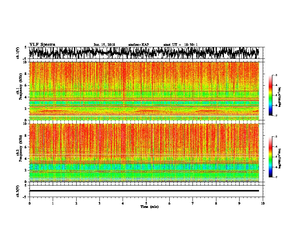This screenshot has width=296, height=228.
Task: Click inside the ch.1 spectrogram plot
Action: click(144, 91)
